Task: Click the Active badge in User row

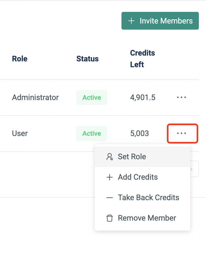Action: (91, 134)
